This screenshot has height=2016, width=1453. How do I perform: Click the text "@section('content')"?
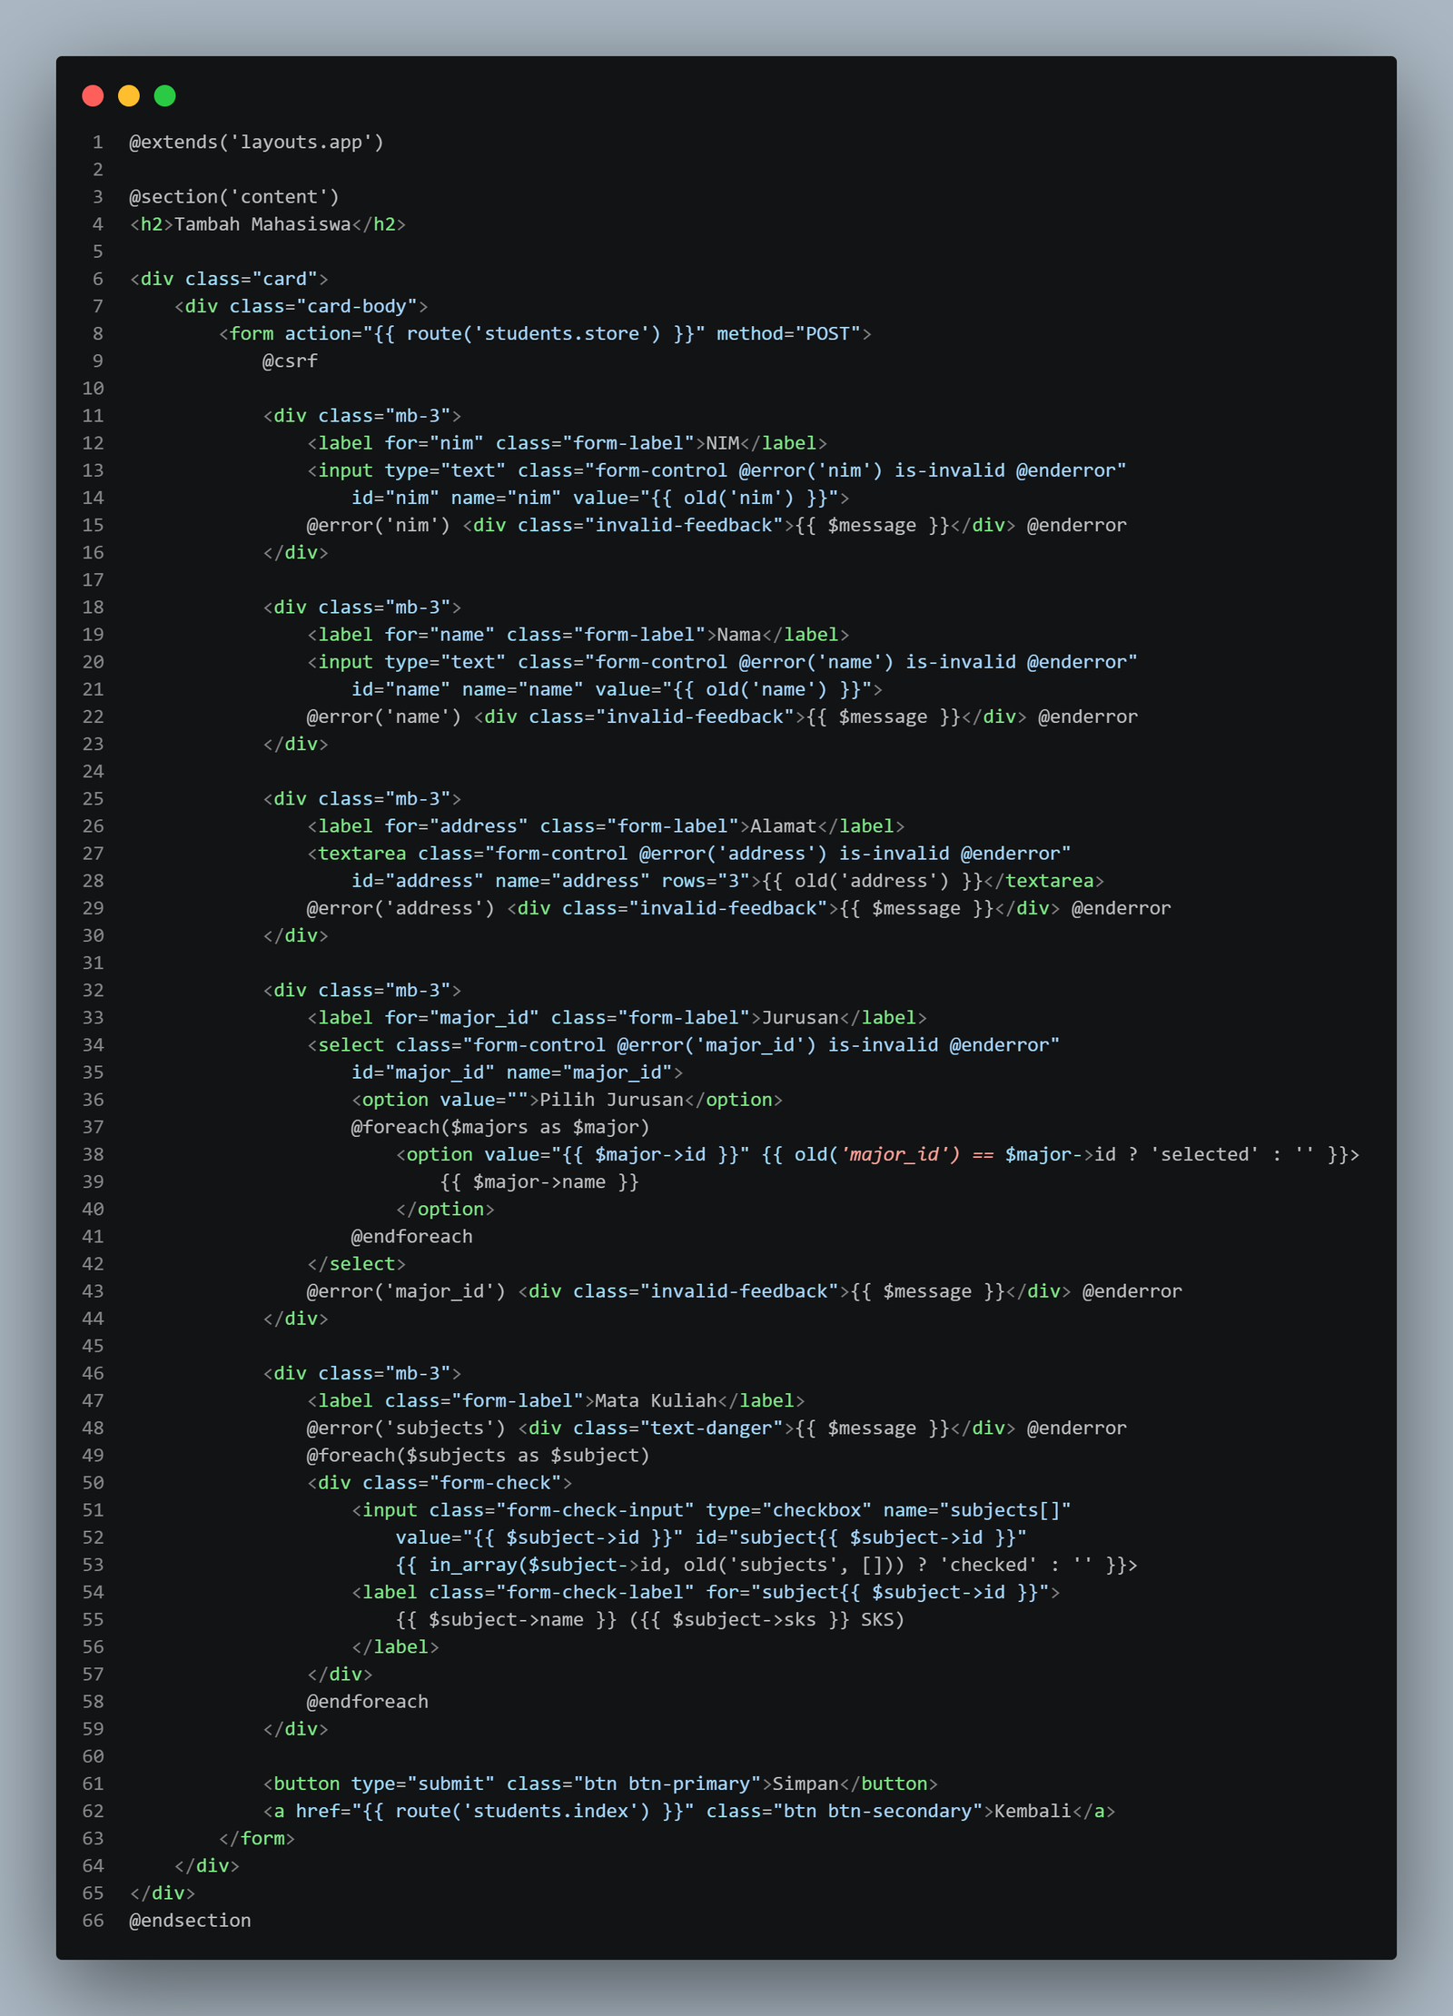click(x=234, y=197)
